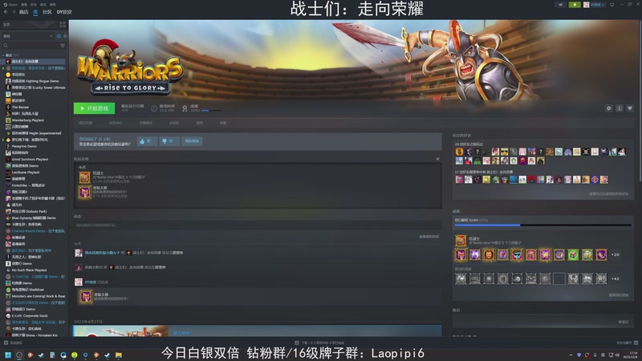Click thumbs-up recommend button
The height and width of the screenshot is (361, 642).
(x=147, y=141)
